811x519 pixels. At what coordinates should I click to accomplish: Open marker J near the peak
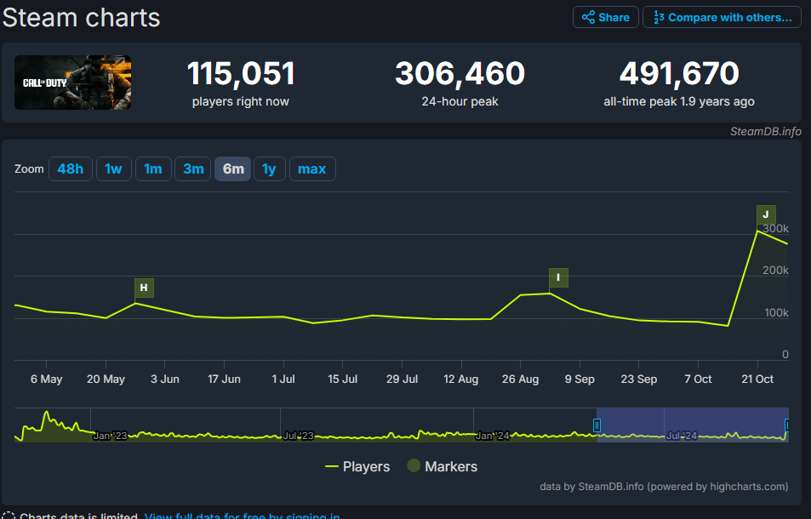point(766,214)
